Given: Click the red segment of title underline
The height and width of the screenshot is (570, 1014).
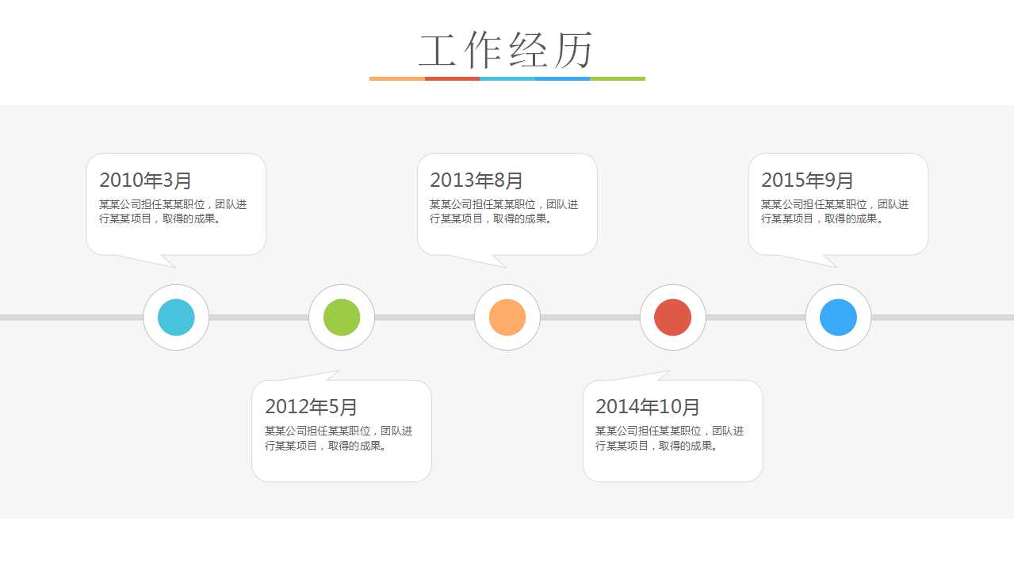Looking at the screenshot, I should pyautogui.click(x=452, y=78).
